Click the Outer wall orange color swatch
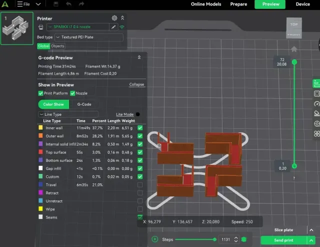This screenshot has height=247, width=320. coord(40,136)
